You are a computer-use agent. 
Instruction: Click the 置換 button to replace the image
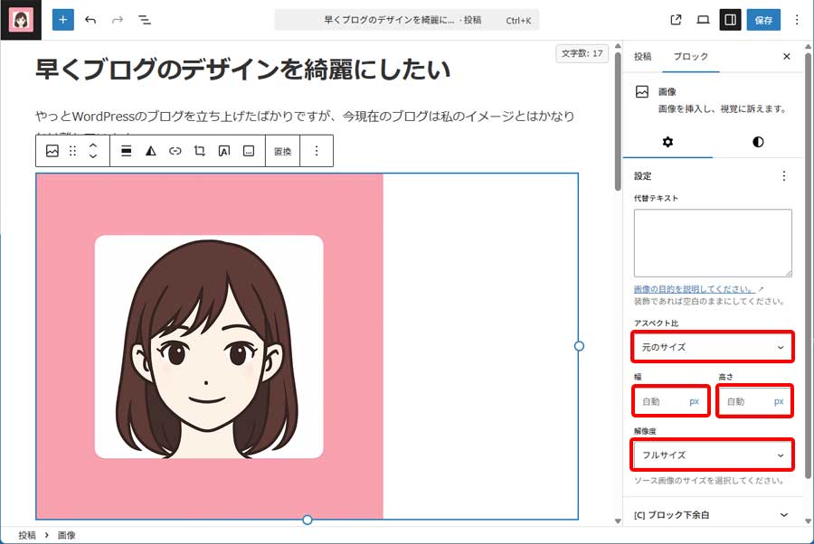282,151
